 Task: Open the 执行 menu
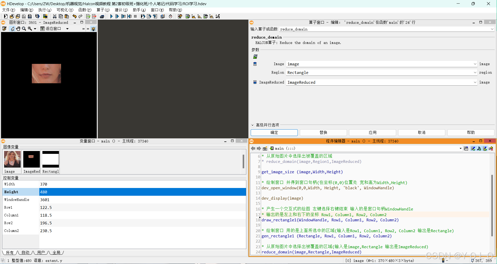[45, 10]
